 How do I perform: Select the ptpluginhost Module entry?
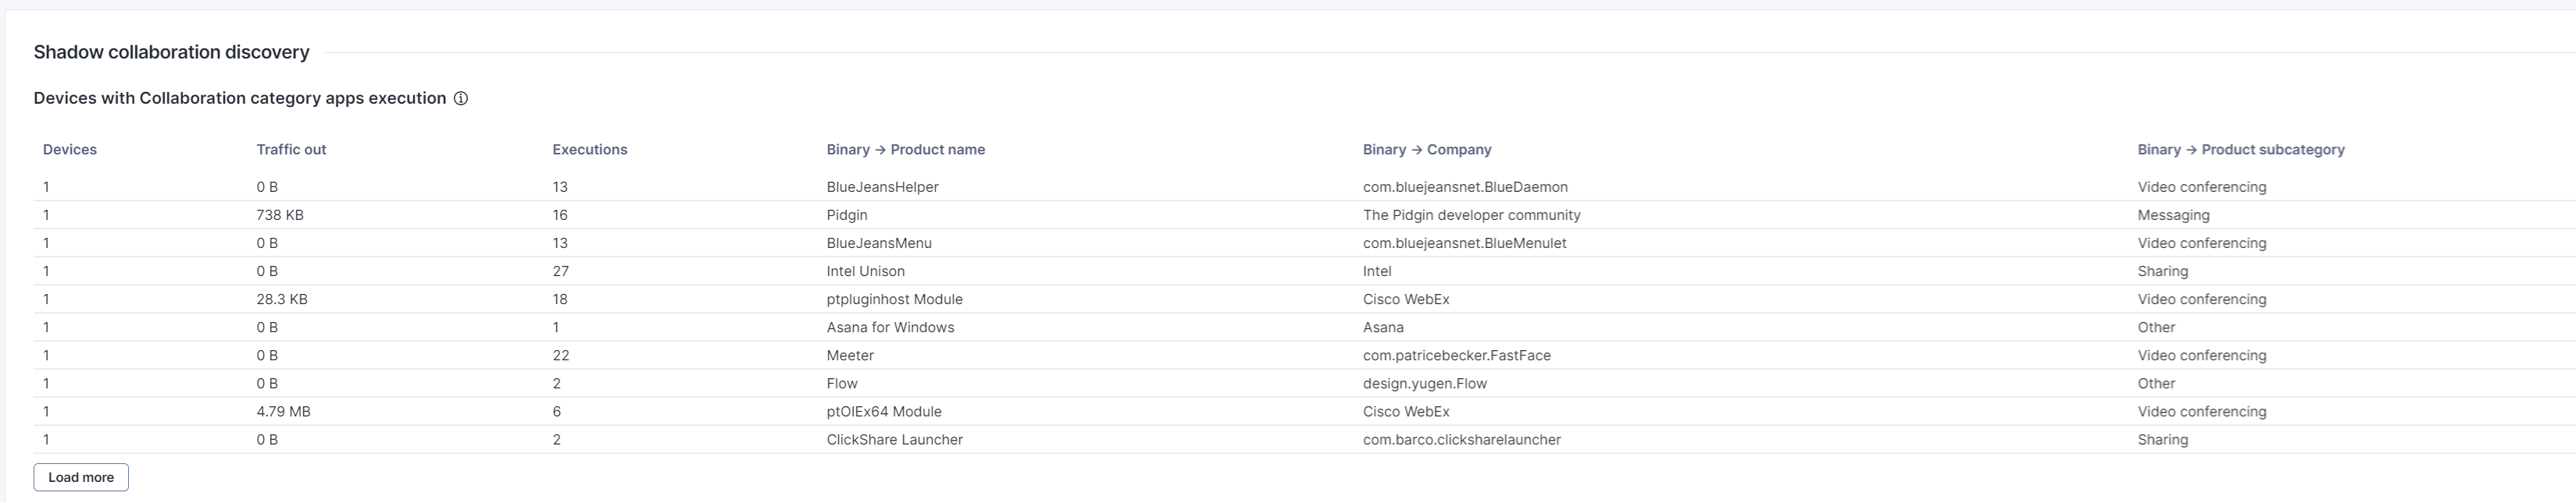[x=894, y=299]
